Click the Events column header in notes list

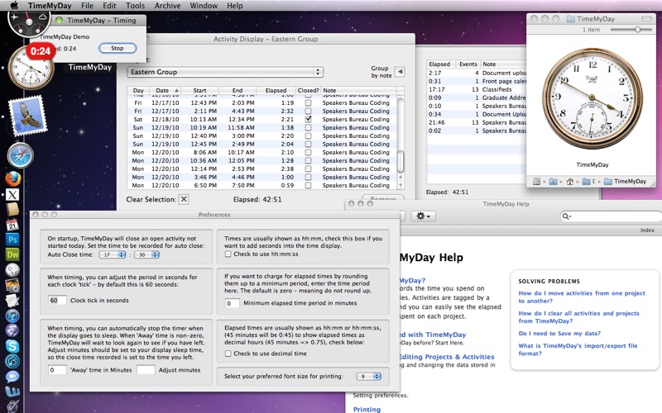click(468, 64)
